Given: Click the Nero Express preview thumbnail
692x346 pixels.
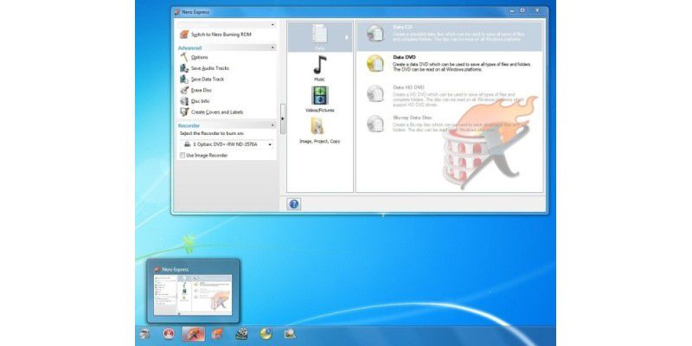Looking at the screenshot, I should 192,295.
